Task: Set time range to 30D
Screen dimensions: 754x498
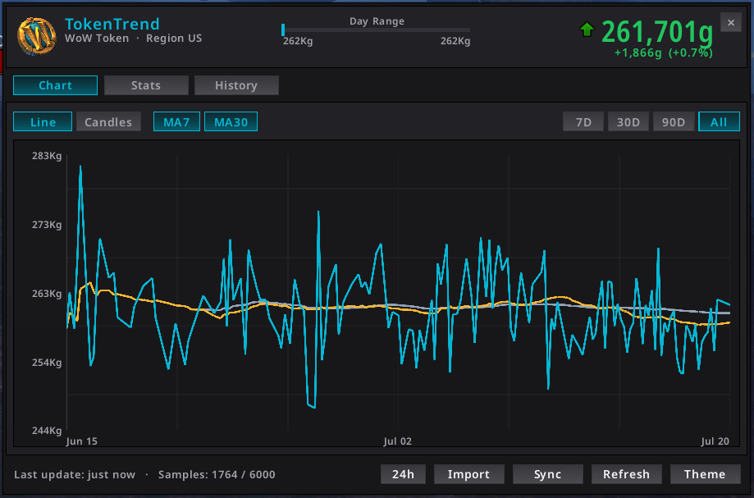Action: tap(628, 121)
